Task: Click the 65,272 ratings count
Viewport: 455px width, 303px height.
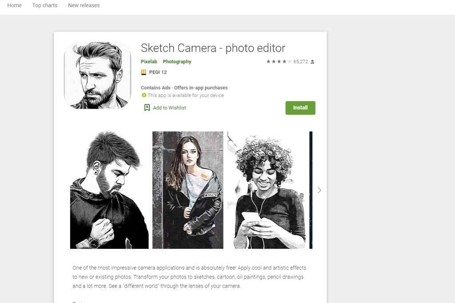Action: (x=301, y=61)
